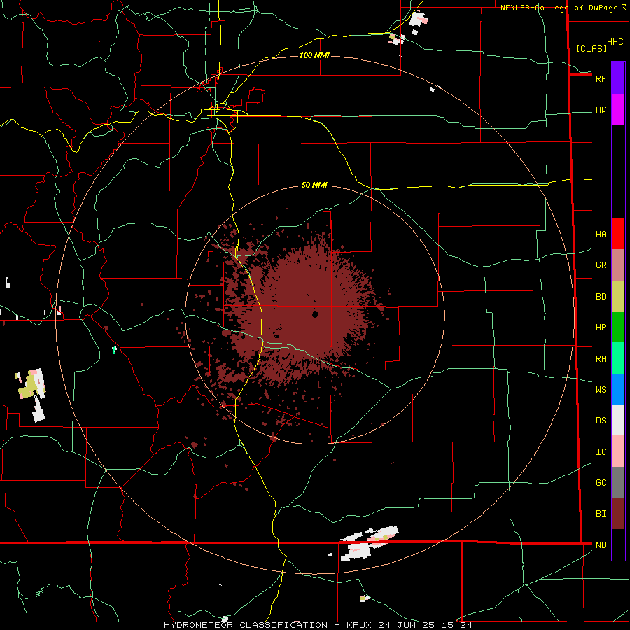Select the HA legend label

tap(601, 234)
